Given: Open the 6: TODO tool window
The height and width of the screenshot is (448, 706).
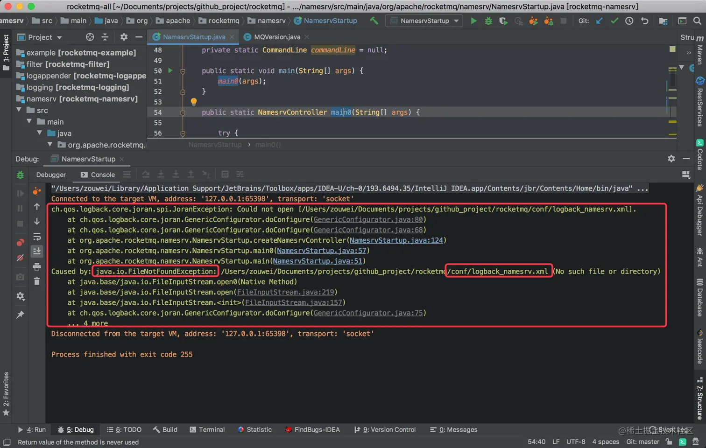Looking at the screenshot, I should (x=124, y=429).
